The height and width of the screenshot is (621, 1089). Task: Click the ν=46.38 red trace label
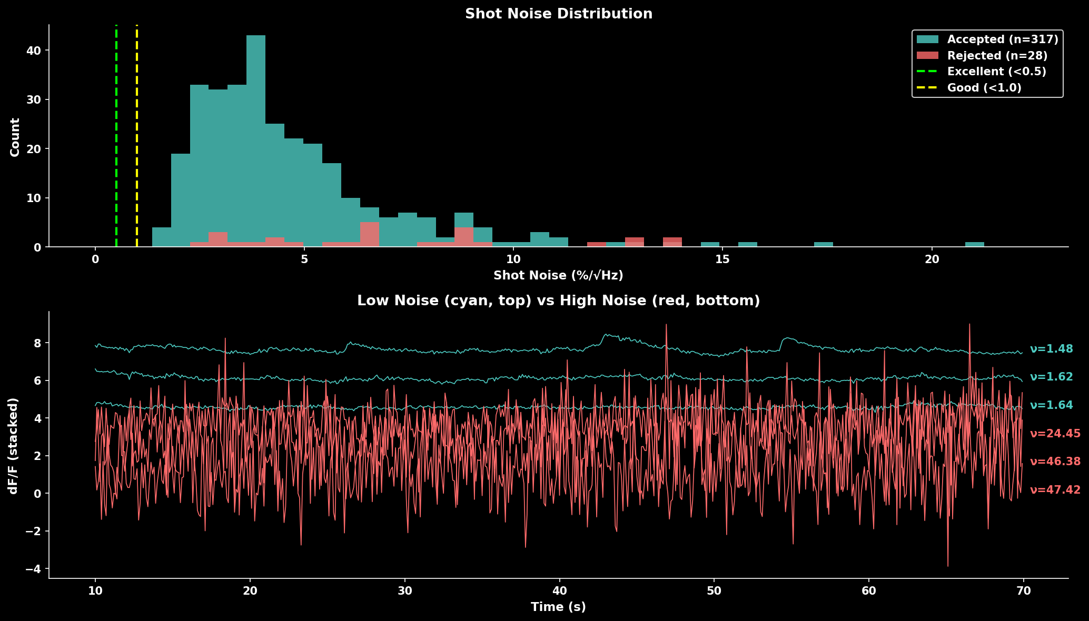click(x=1055, y=462)
